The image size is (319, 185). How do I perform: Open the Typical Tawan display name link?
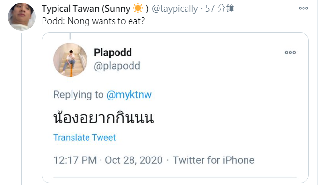95,9
